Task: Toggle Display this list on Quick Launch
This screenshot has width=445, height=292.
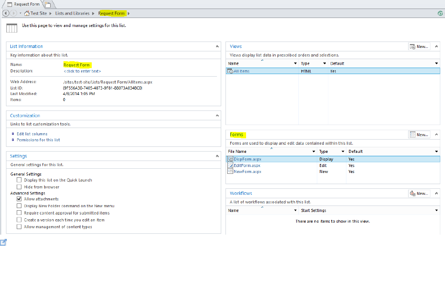Action: coord(19,180)
